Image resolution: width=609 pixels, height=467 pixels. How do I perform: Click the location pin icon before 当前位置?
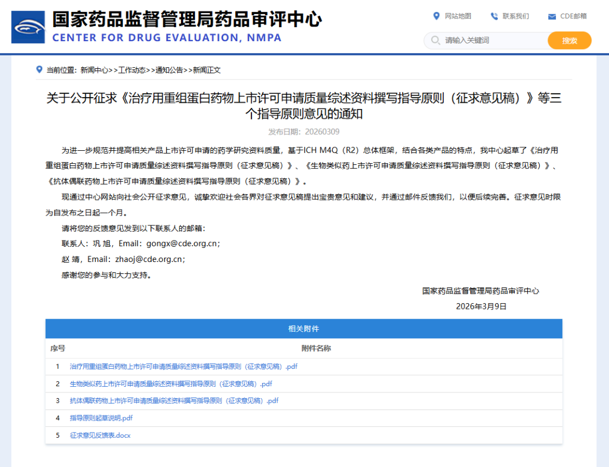(39, 69)
